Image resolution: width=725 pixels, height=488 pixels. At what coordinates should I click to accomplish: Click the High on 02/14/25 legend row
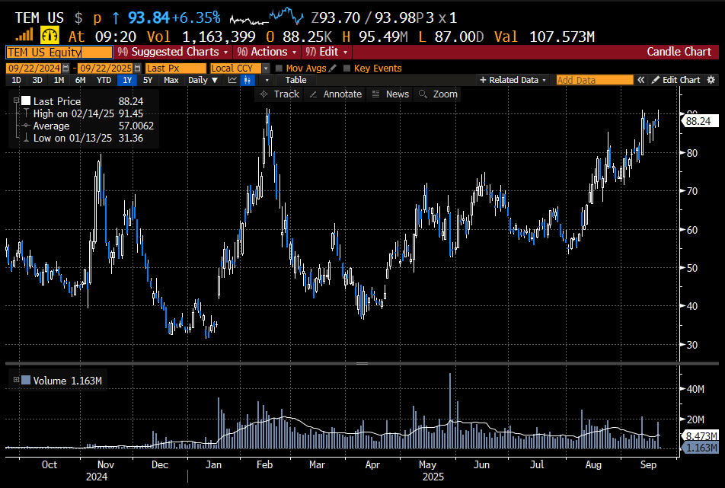pos(88,113)
